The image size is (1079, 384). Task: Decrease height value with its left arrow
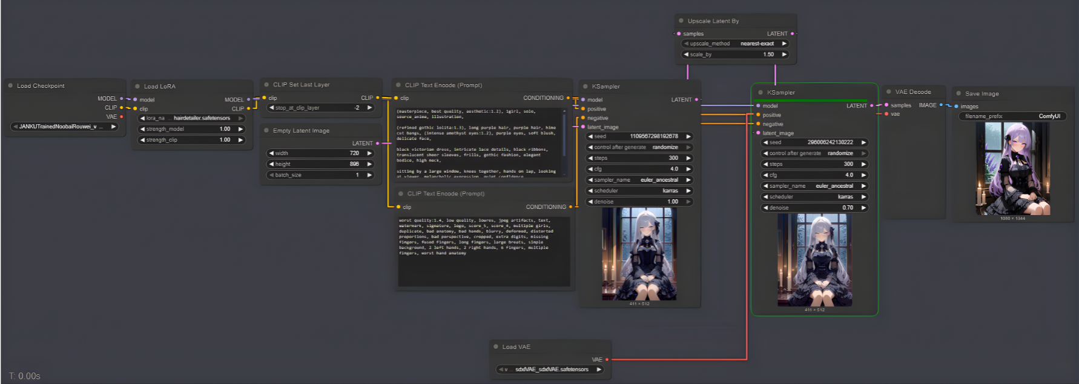(271, 164)
